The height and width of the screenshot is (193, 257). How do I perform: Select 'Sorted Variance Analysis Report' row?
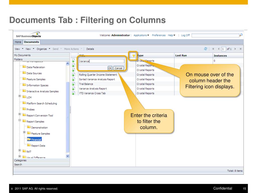(97, 79)
